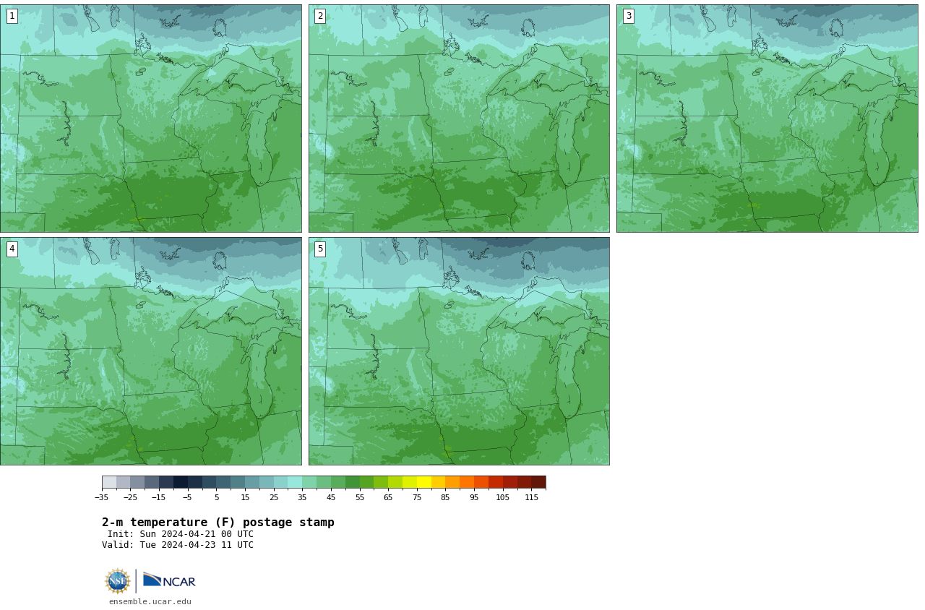
Task: Click the Init: Sun 2024-04-21 00 UTC line
Action: [181, 534]
